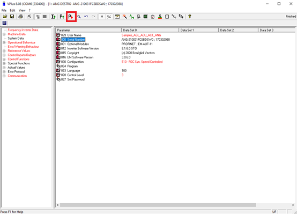Image resolution: width=297 pixels, height=214 pixels.
Task: Select System Data in the tree
Action: coord(16,38)
